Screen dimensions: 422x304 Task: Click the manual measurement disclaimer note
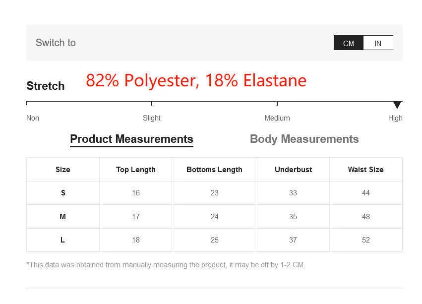[x=166, y=265]
